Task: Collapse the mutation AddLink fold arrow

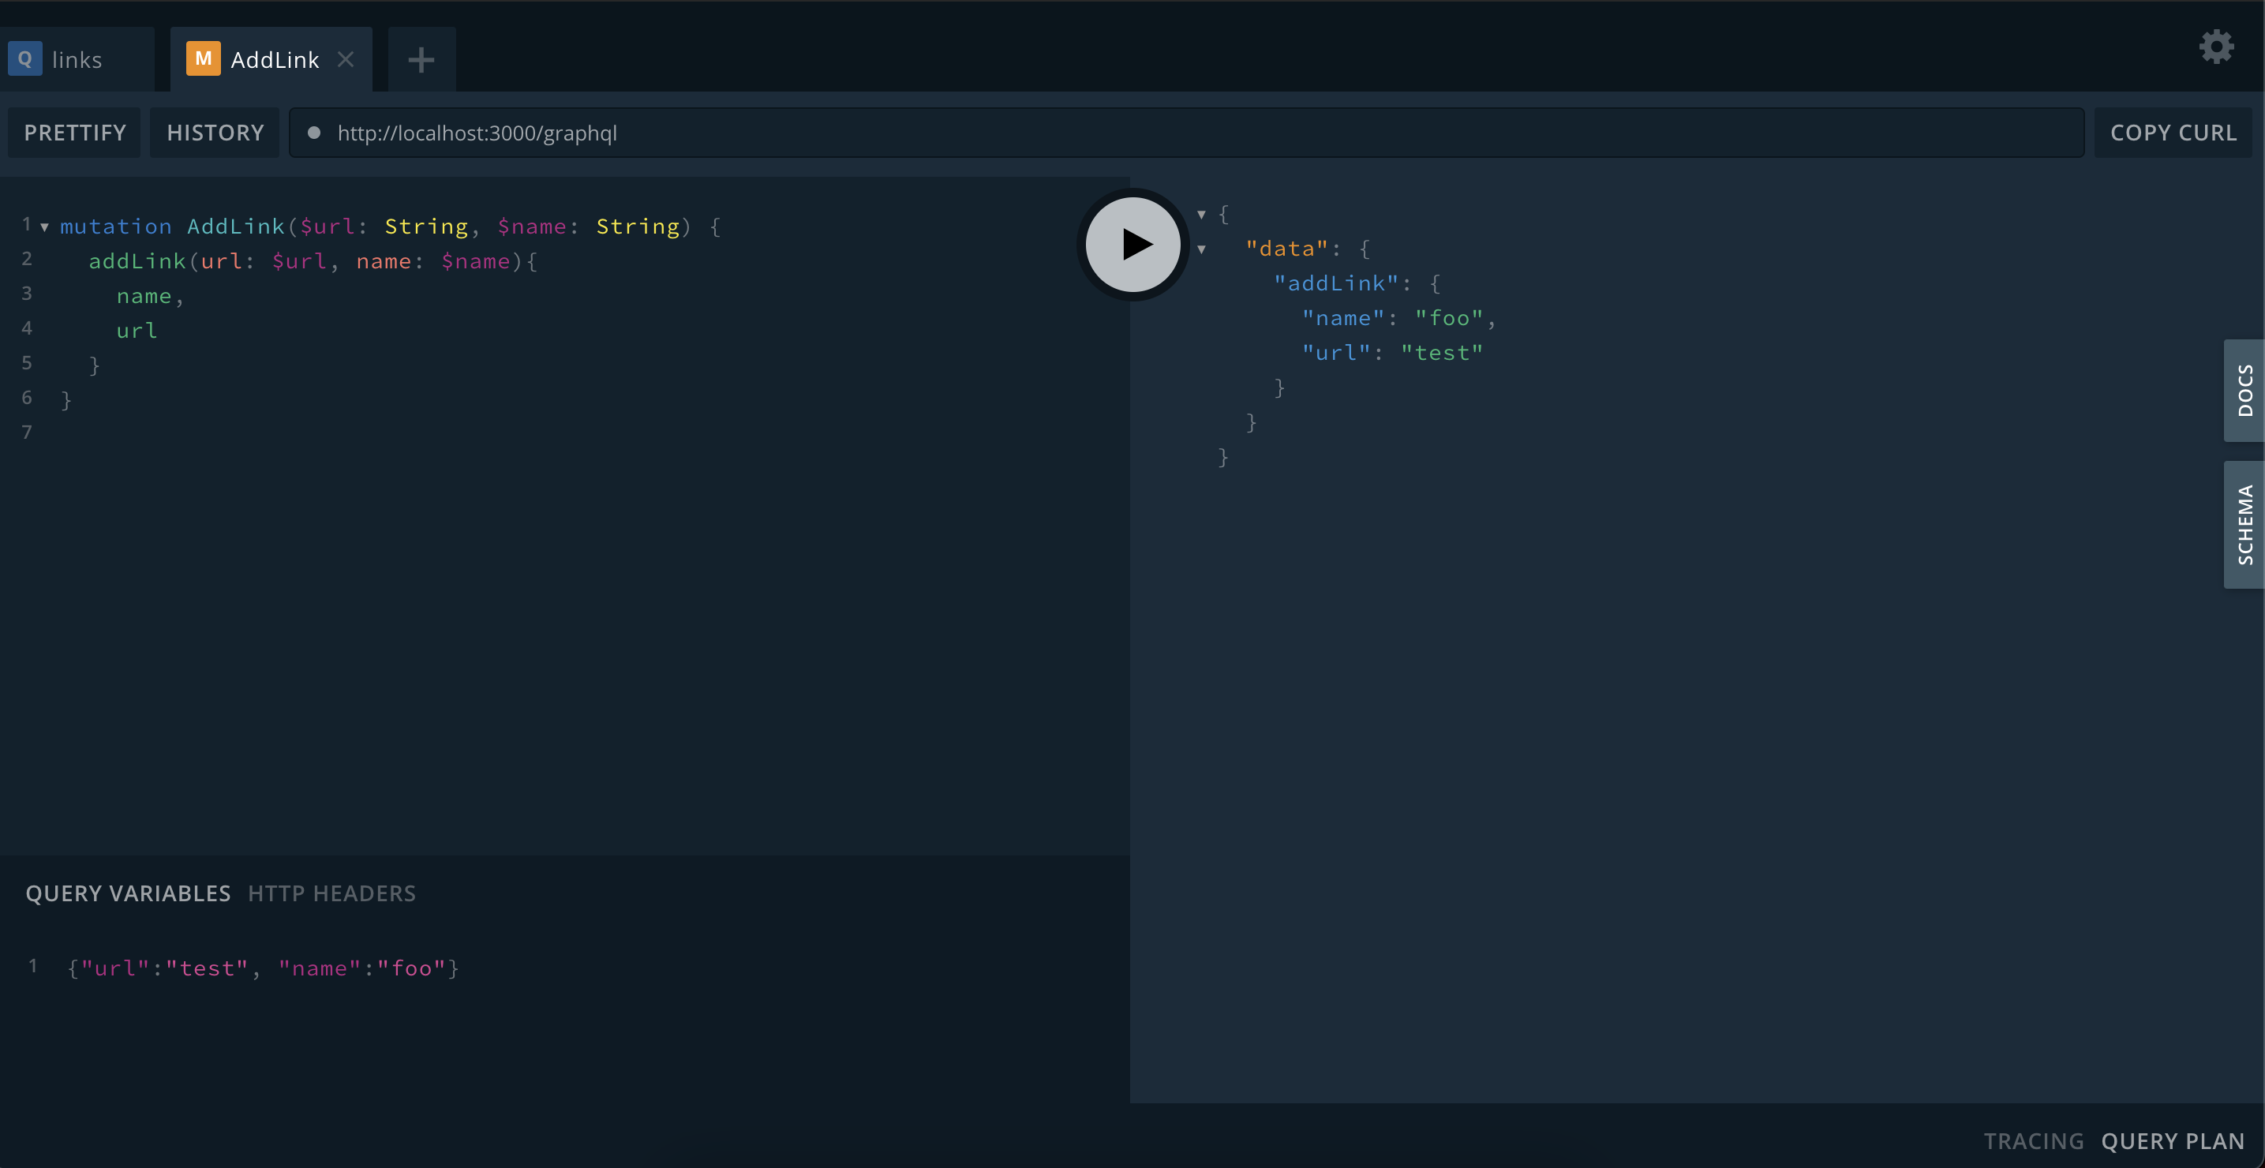Action: [x=45, y=227]
